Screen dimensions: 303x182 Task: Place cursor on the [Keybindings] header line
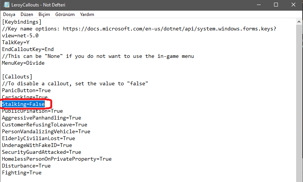22,22
